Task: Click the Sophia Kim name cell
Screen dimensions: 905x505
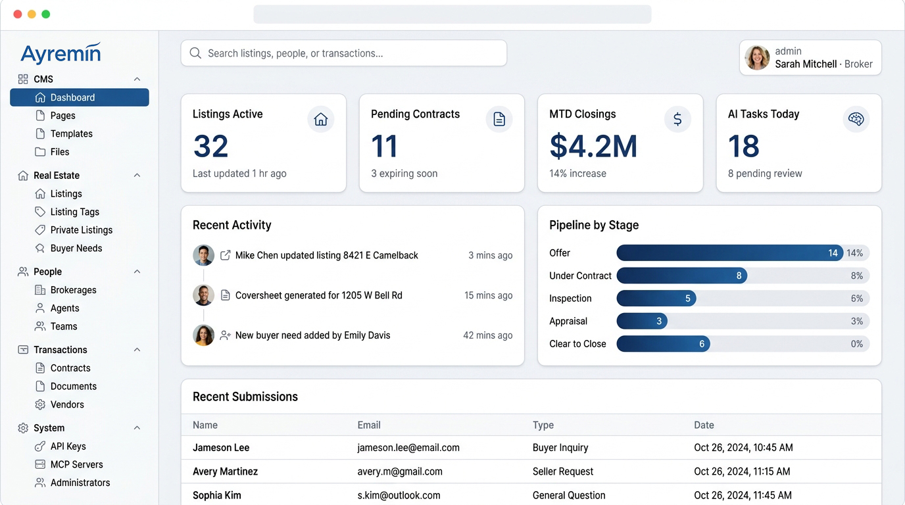Action: [x=217, y=495]
